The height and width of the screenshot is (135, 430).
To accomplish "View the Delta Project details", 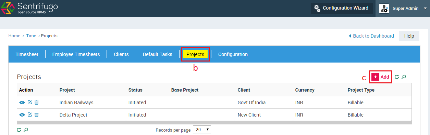I will pyautogui.click(x=22, y=115).
